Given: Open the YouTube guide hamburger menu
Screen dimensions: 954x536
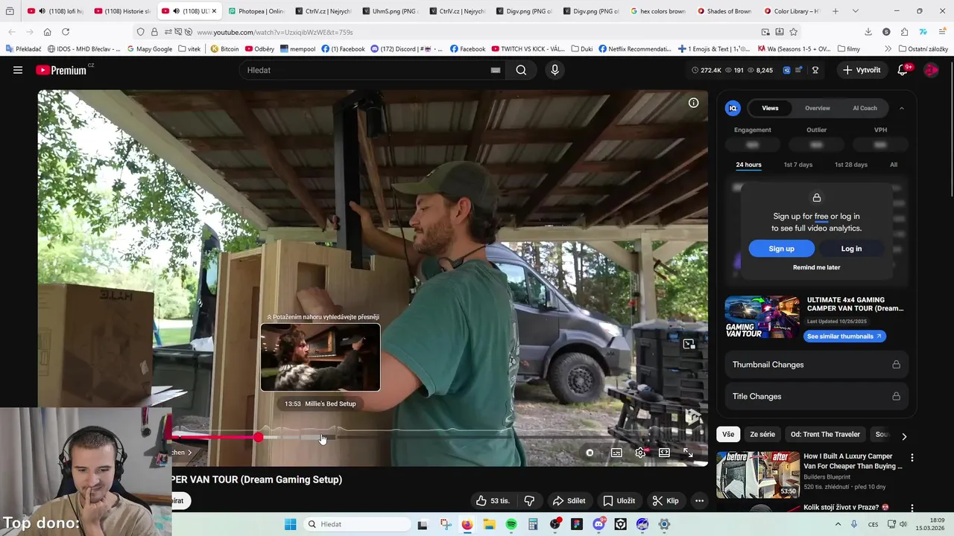Looking at the screenshot, I should click(x=18, y=70).
